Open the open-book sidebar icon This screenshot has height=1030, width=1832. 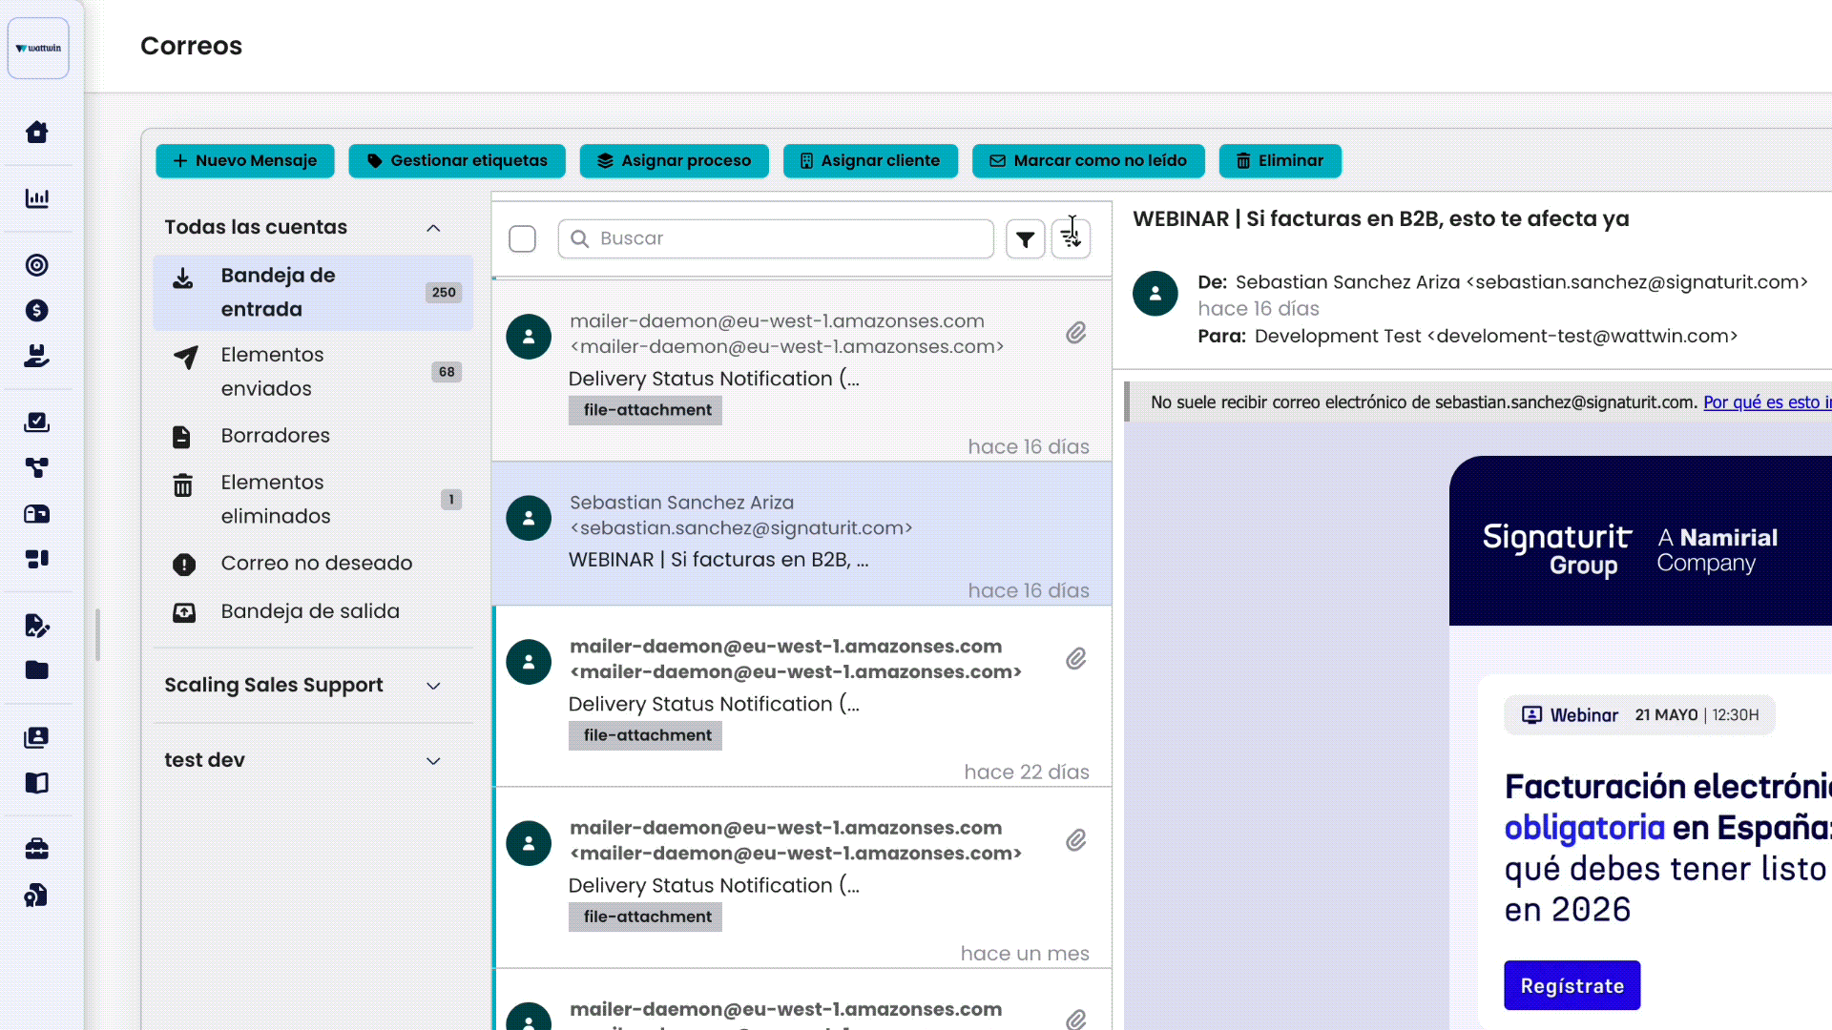pyautogui.click(x=37, y=783)
